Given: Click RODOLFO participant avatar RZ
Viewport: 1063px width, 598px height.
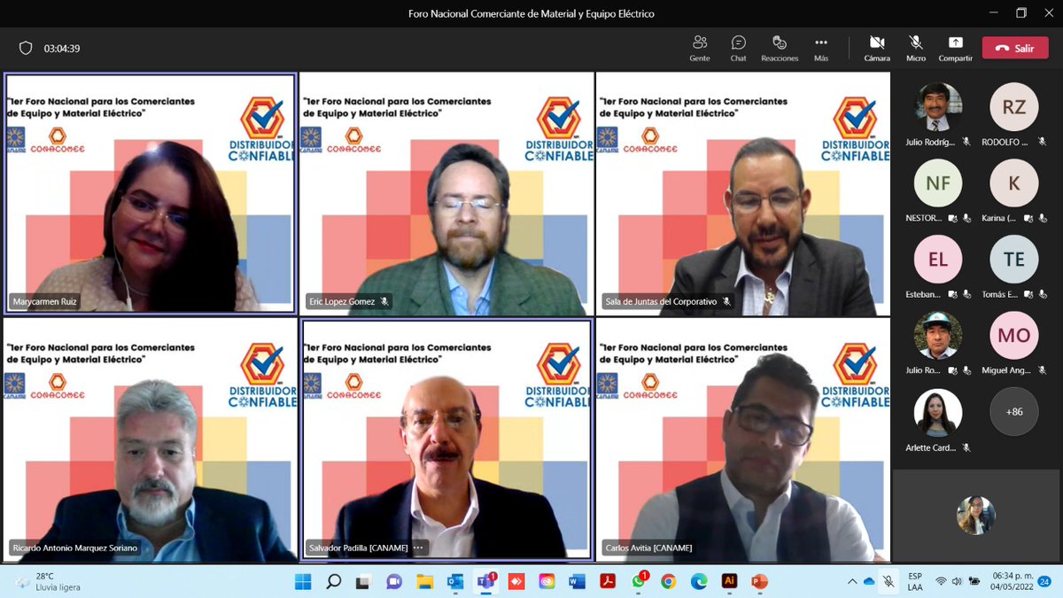Looking at the screenshot, I should [1013, 107].
